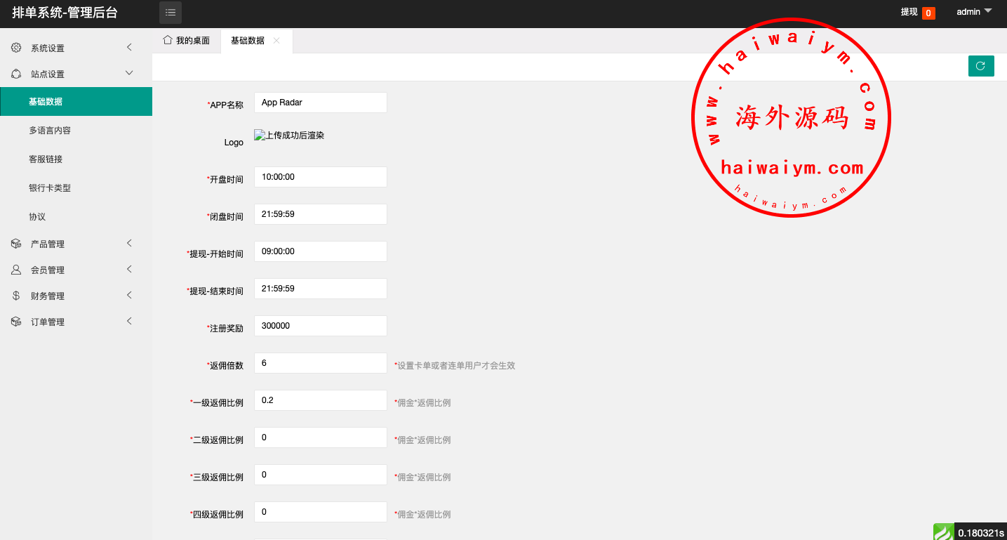Open the admin user dropdown
Image resolution: width=1007 pixels, height=540 pixels.
(x=975, y=12)
